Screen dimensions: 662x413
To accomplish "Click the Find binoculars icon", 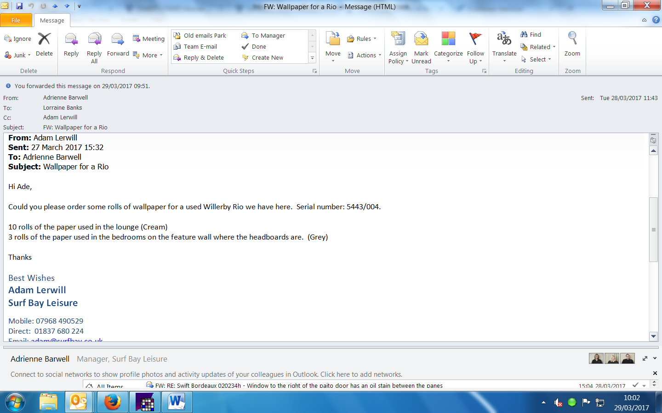I will (x=524, y=34).
